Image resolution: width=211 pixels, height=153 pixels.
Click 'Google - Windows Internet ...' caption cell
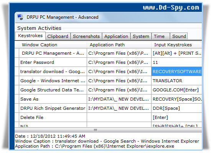(x=53, y=81)
